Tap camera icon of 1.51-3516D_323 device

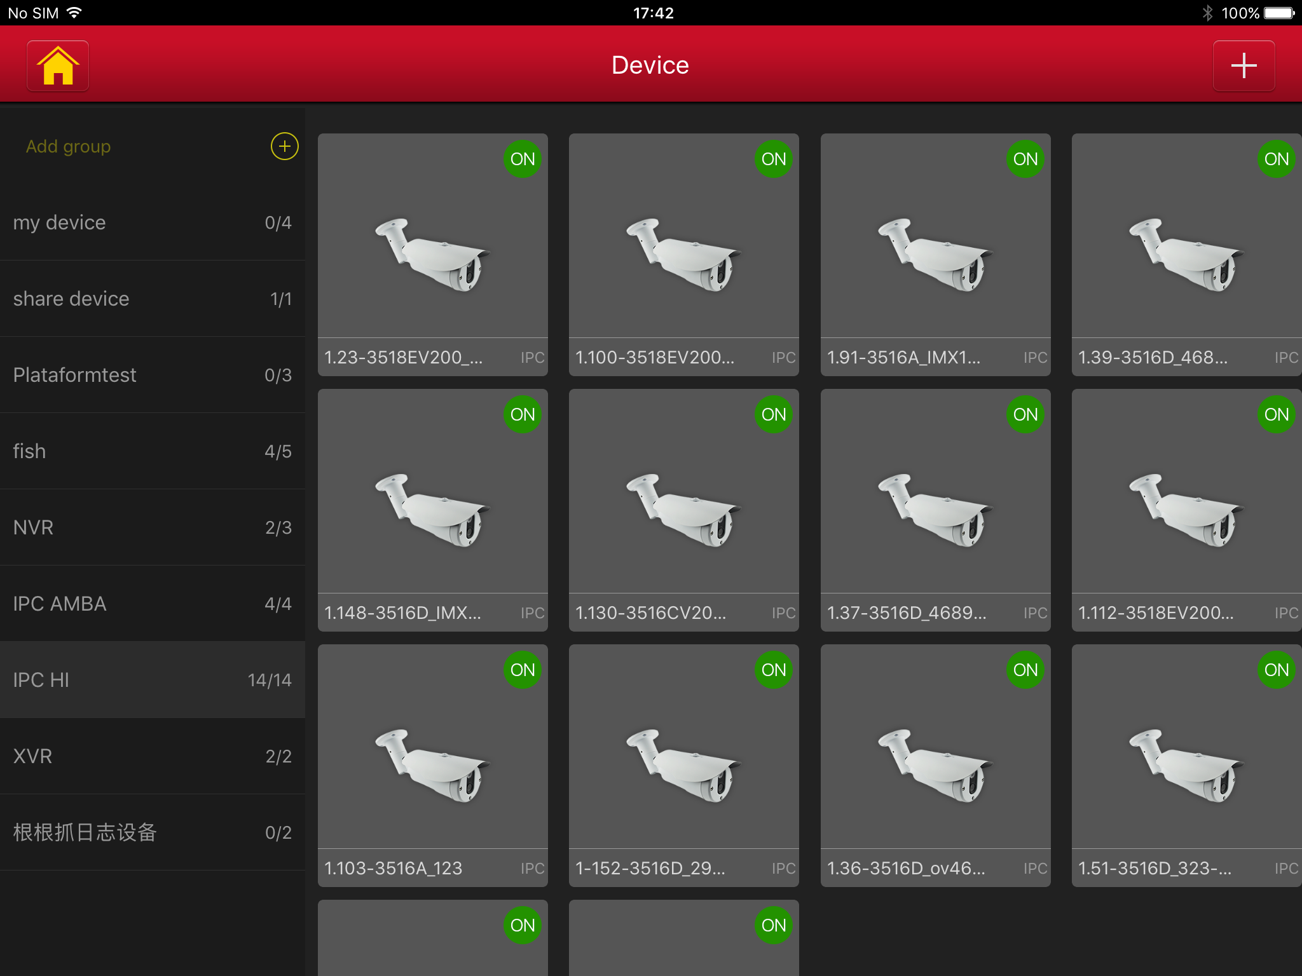1186,765
